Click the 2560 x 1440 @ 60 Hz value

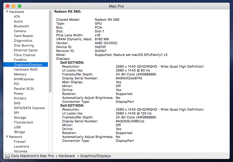(x=133, y=70)
